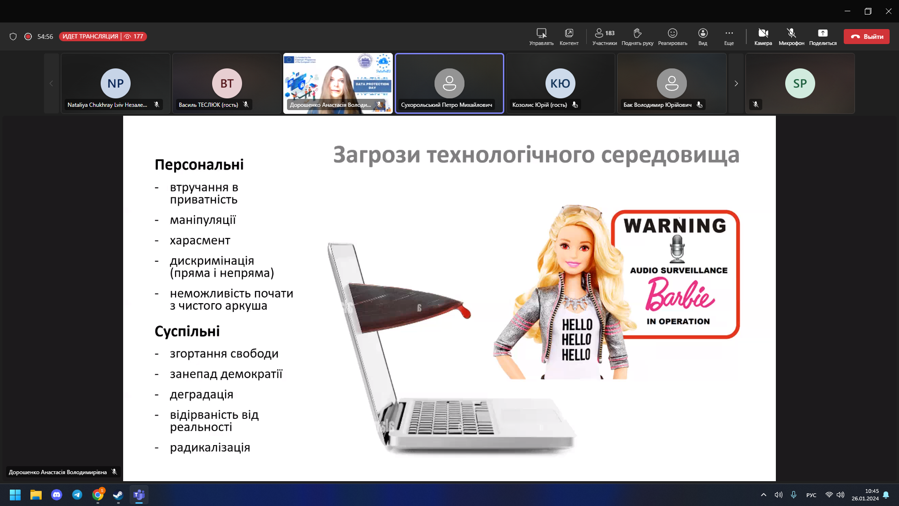Open Telegram from the taskbar

point(77,495)
